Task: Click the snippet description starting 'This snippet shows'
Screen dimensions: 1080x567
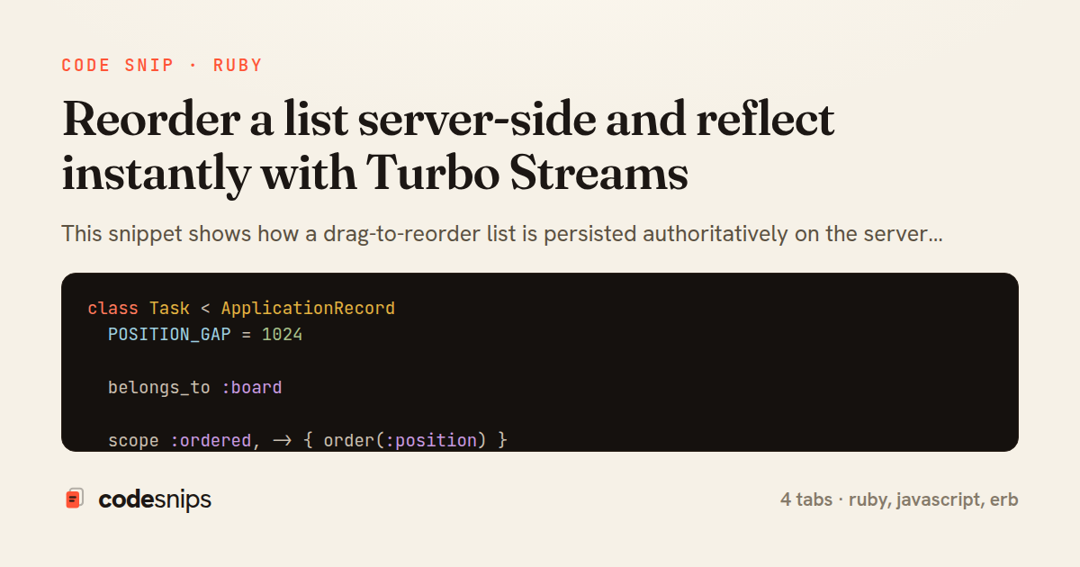Action: click(502, 234)
